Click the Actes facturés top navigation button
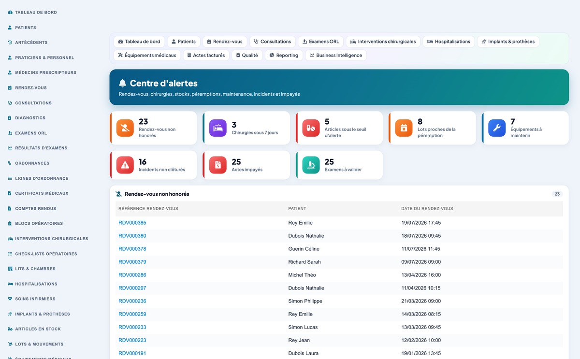Image resolution: width=580 pixels, height=359 pixels. coord(206,55)
